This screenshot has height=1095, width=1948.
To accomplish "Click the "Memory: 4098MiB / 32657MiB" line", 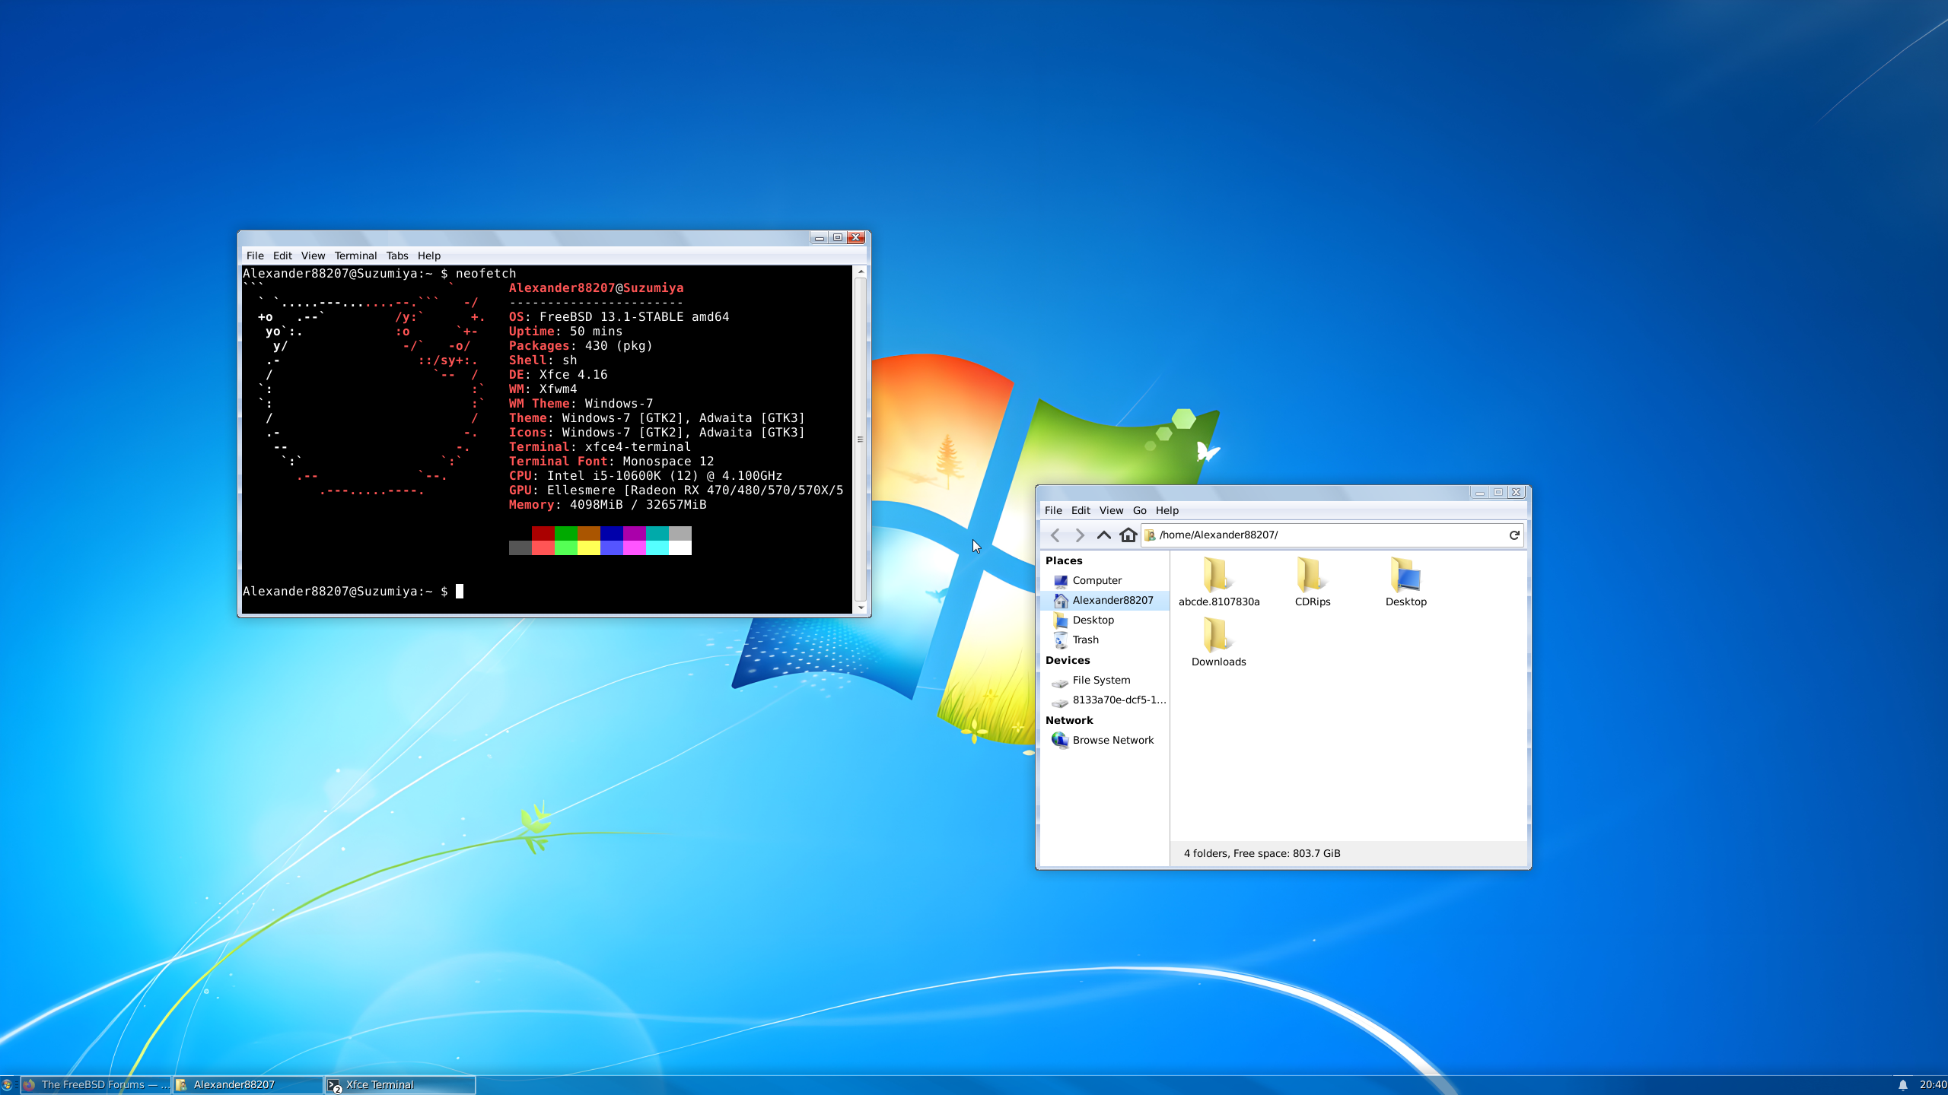I will [607, 505].
